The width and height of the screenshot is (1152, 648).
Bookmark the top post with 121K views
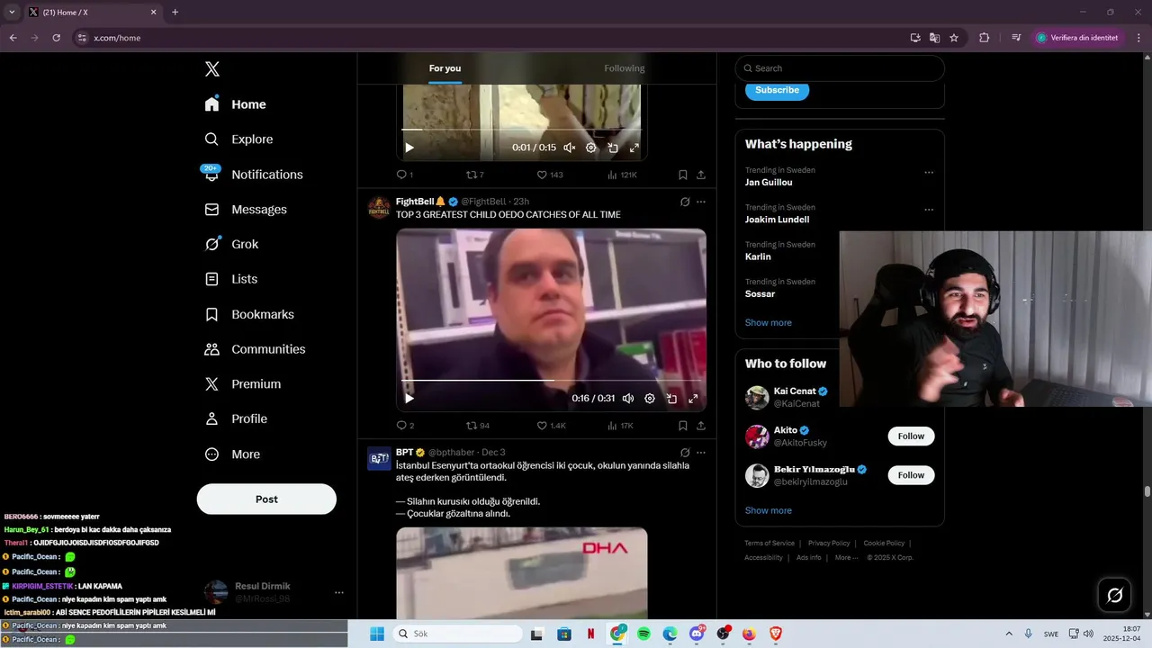tap(683, 175)
